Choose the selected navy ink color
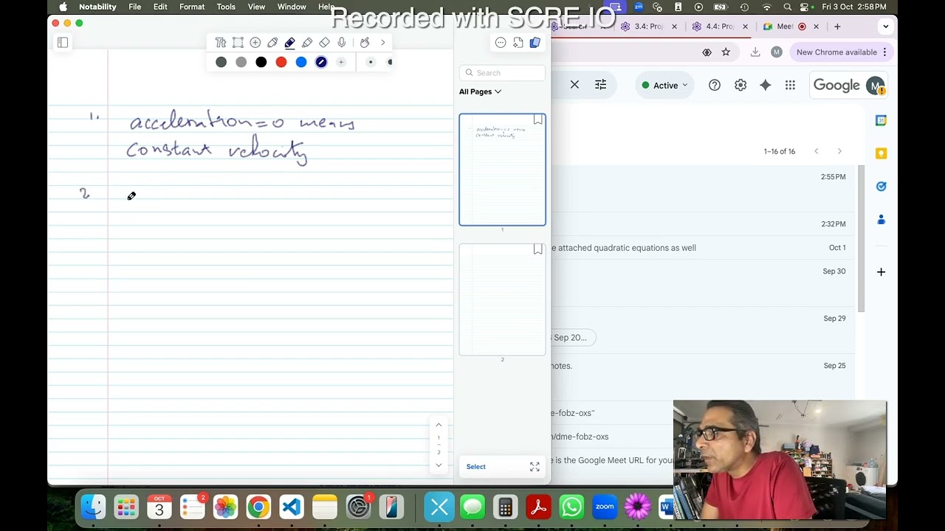Image resolution: width=945 pixels, height=531 pixels. 321,62
